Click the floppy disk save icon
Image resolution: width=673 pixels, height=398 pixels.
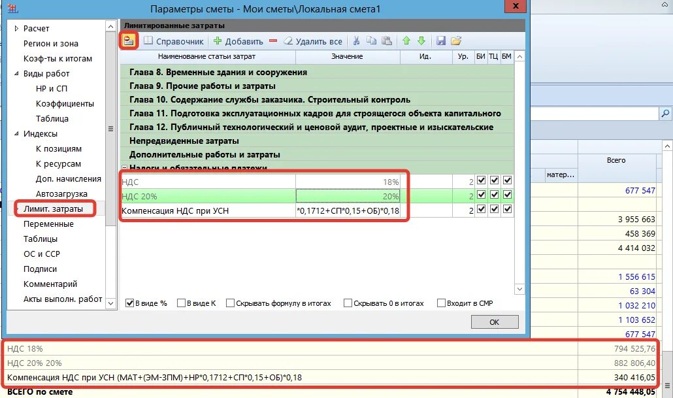pos(441,41)
